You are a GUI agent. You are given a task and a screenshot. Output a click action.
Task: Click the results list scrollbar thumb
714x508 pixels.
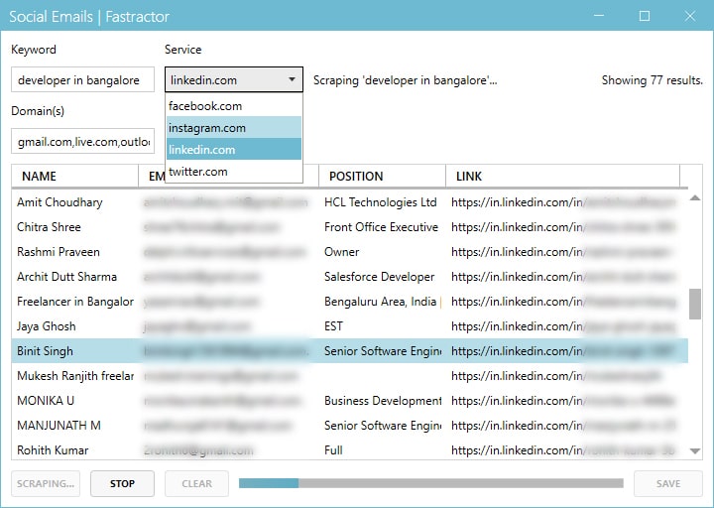[x=695, y=304]
